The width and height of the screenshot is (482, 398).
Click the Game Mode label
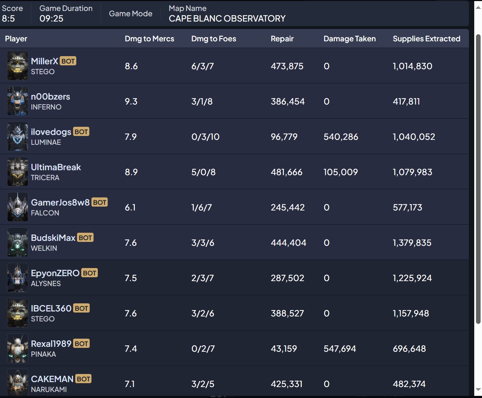tap(131, 13)
